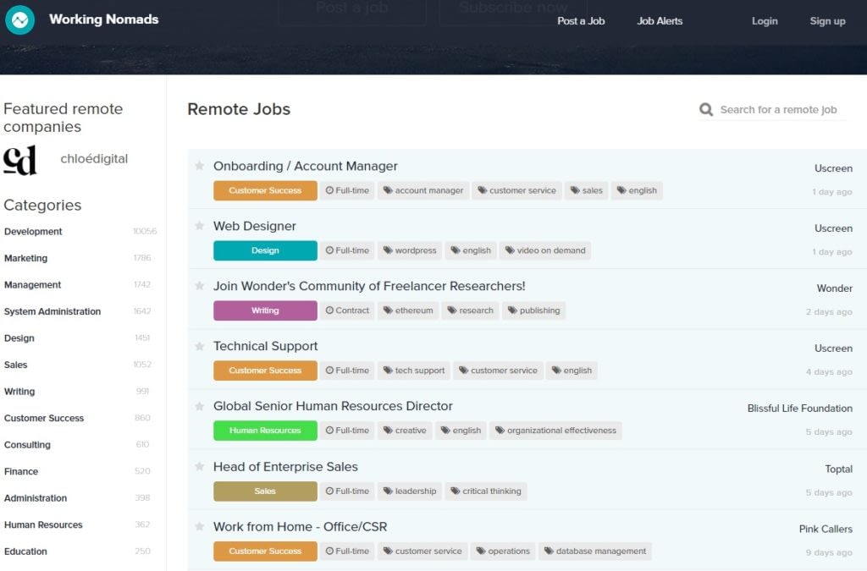Viewport: 867px width, 571px height.
Task: Click the Customer Success badge on Work from Home job
Action: pos(265,551)
